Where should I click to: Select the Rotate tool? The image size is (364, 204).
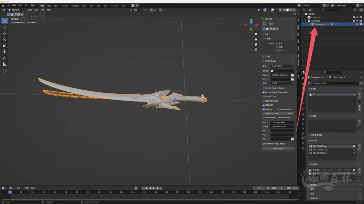coord(5,39)
